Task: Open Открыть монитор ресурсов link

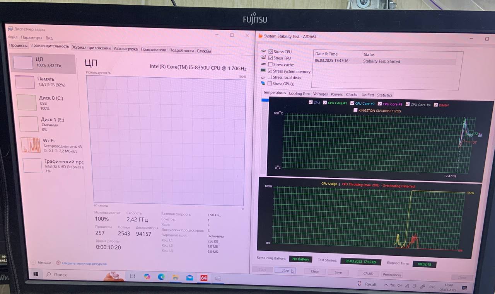Action: point(81,263)
